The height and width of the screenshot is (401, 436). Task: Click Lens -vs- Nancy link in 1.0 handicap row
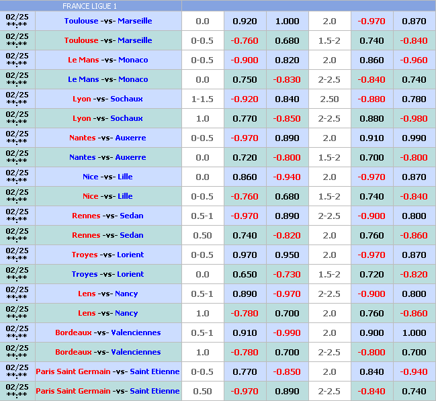108,313
